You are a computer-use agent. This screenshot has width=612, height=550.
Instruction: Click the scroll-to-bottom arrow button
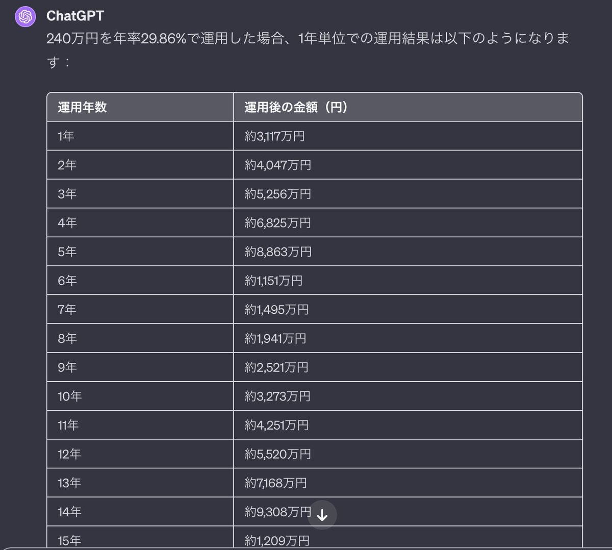tap(322, 515)
